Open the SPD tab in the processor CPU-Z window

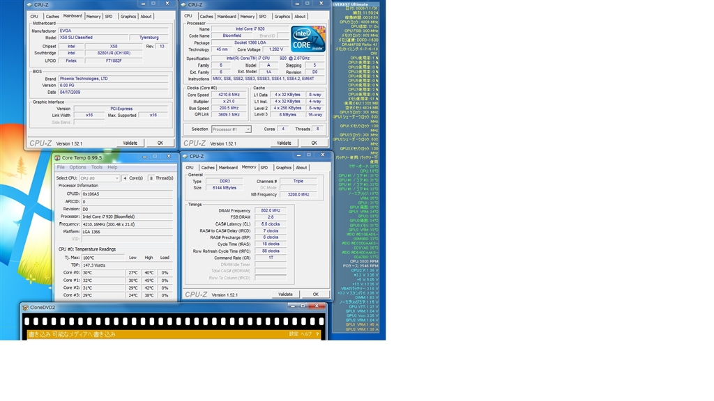coord(262,17)
